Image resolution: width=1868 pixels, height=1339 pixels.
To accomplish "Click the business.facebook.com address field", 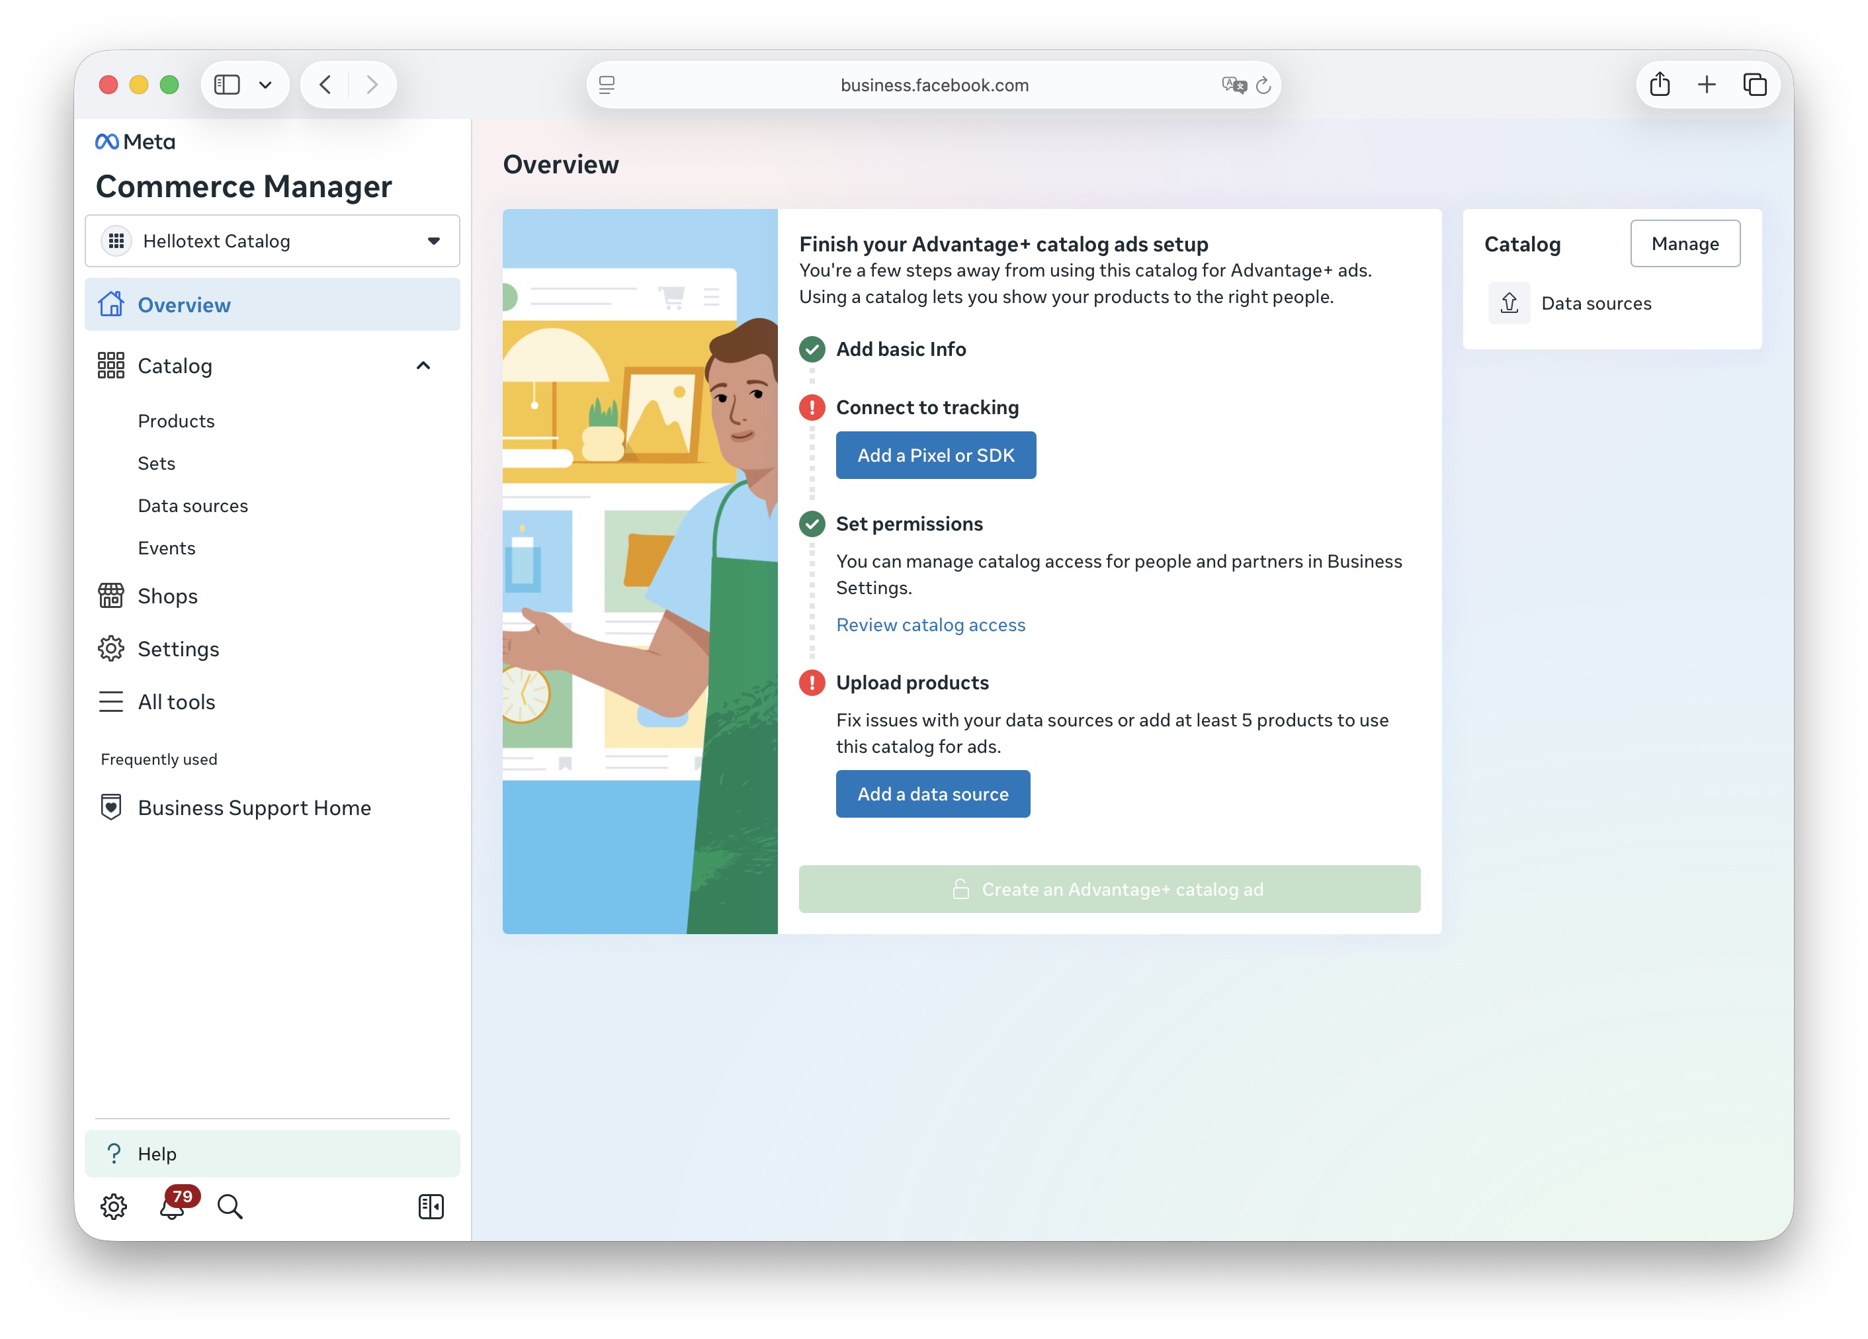I will coord(933,85).
